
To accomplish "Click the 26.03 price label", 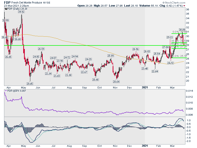I will click(x=147, y=51).
